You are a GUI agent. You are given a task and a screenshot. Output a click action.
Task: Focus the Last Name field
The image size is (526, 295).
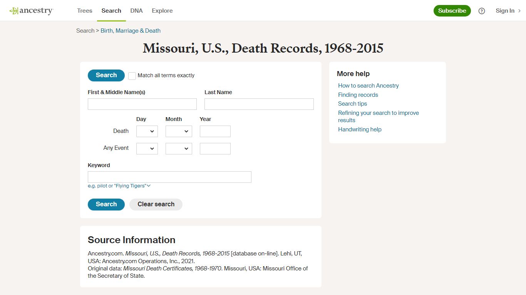click(259, 104)
